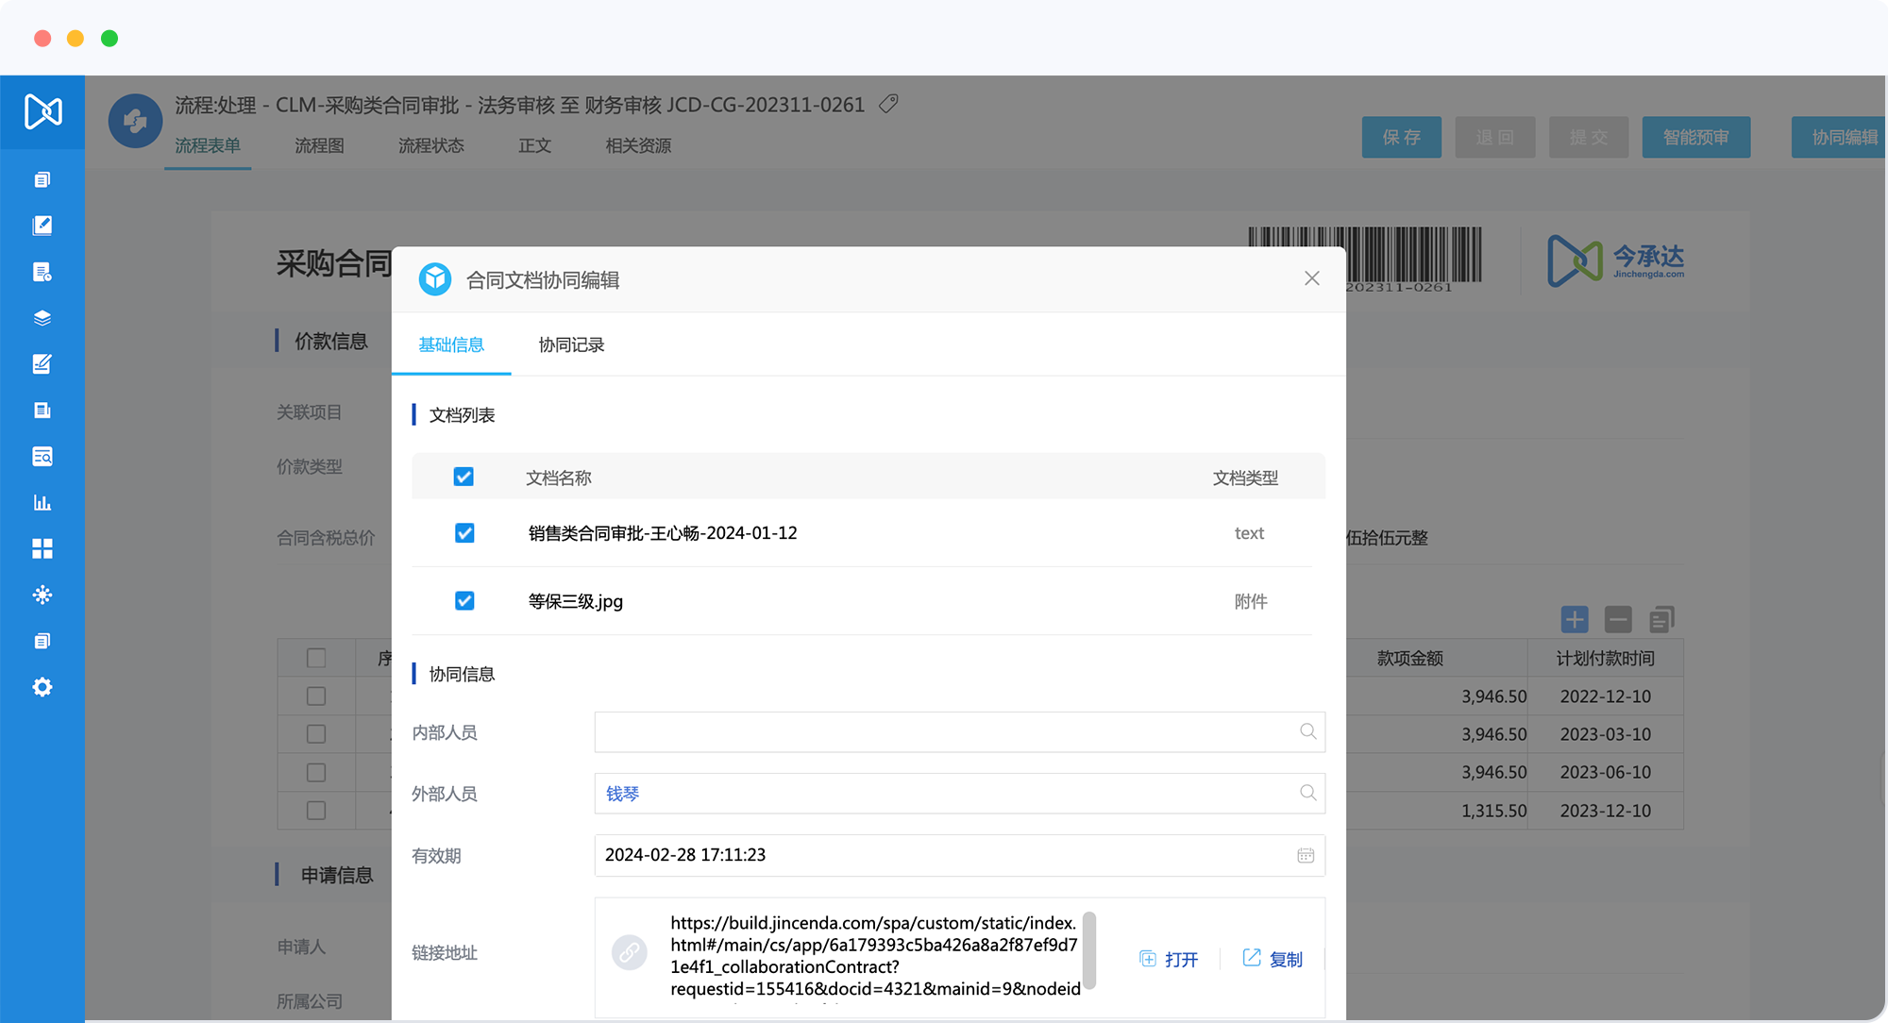Image resolution: width=1888 pixels, height=1023 pixels.
Task: Uncheck the 等保三级.jpg document checkbox
Action: (x=464, y=601)
